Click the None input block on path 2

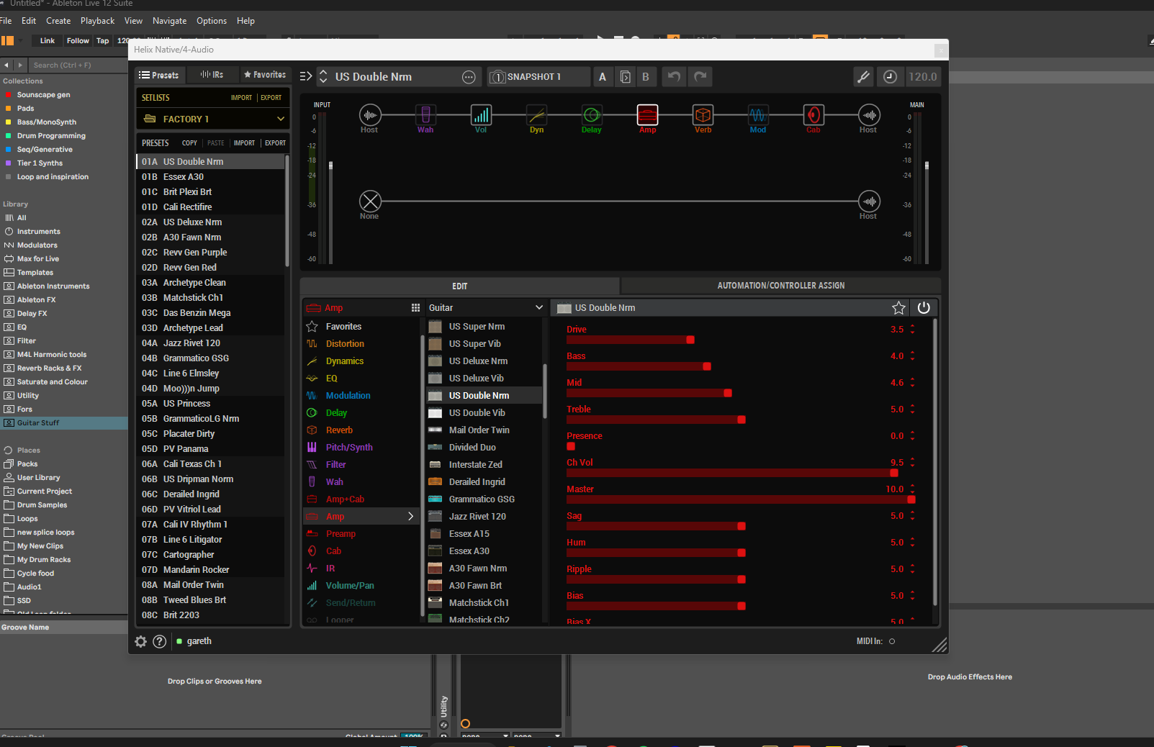[x=370, y=201]
